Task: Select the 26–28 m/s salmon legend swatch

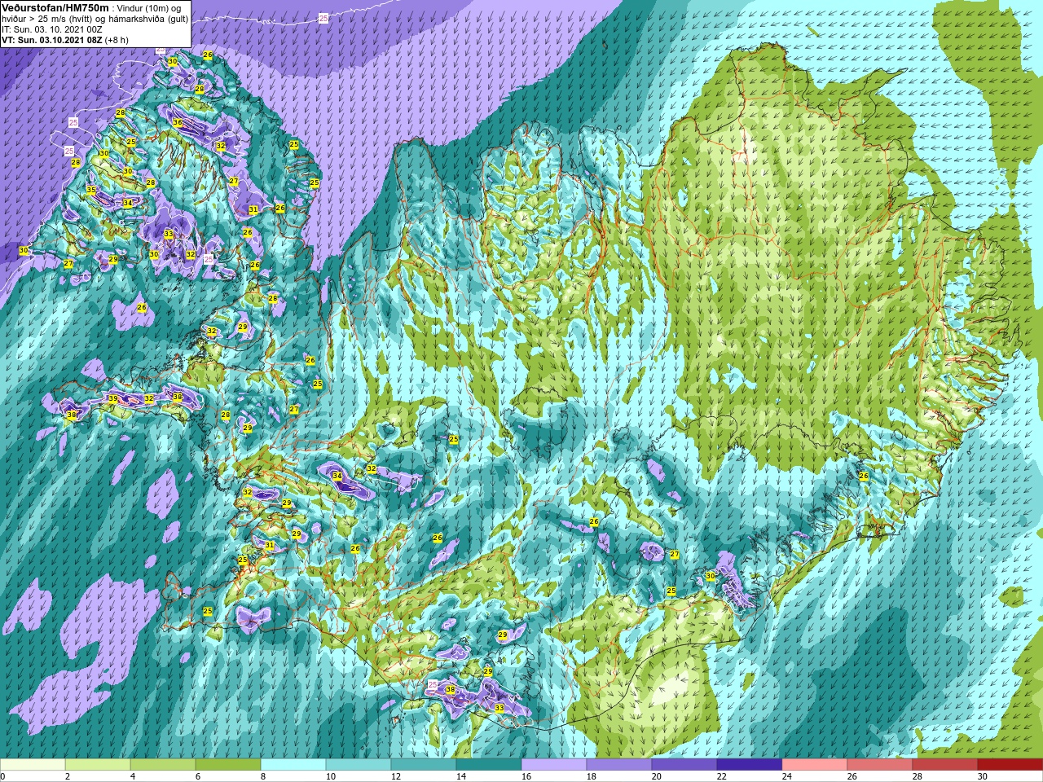Action: 880,765
